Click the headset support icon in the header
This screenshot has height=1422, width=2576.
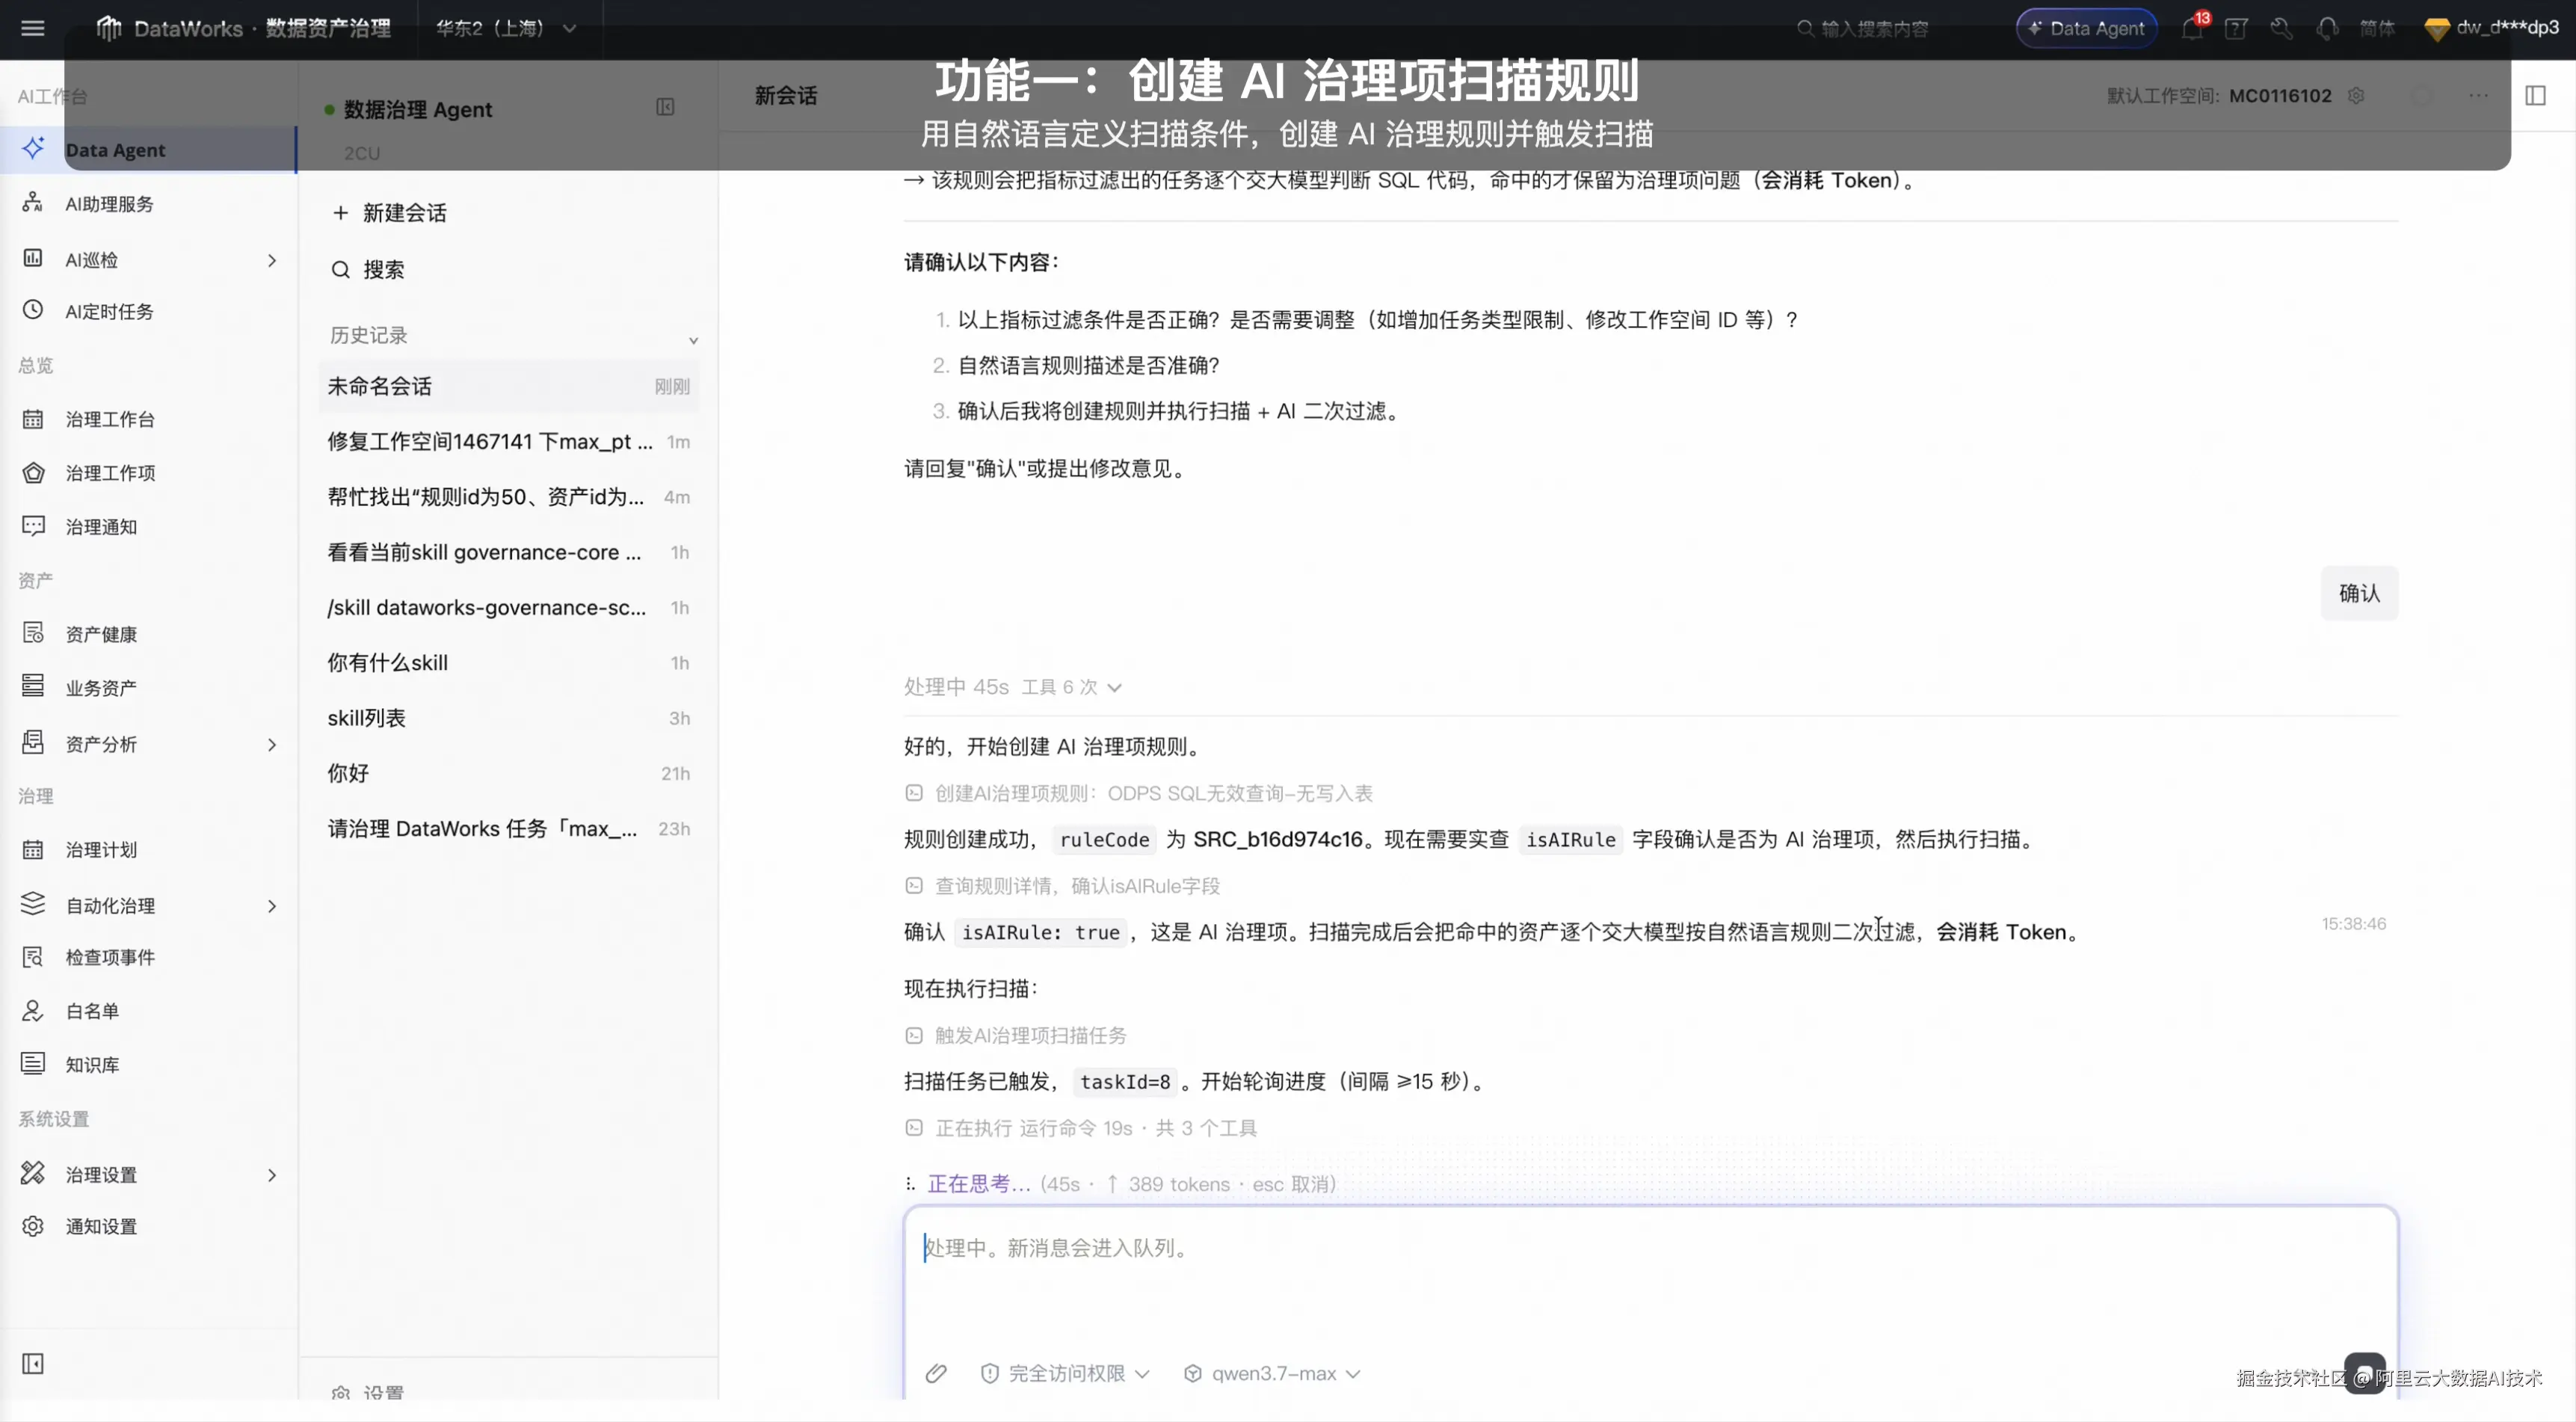[2327, 28]
